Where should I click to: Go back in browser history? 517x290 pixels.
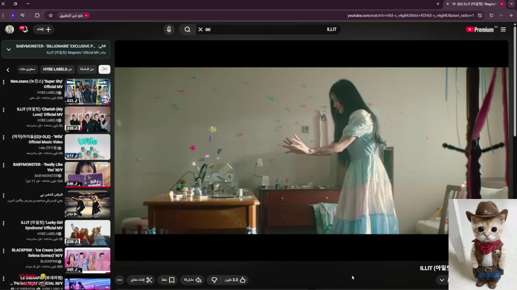pyautogui.click(x=511, y=15)
